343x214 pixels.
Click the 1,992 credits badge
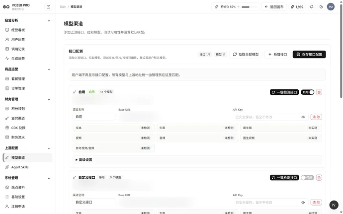[297, 7]
